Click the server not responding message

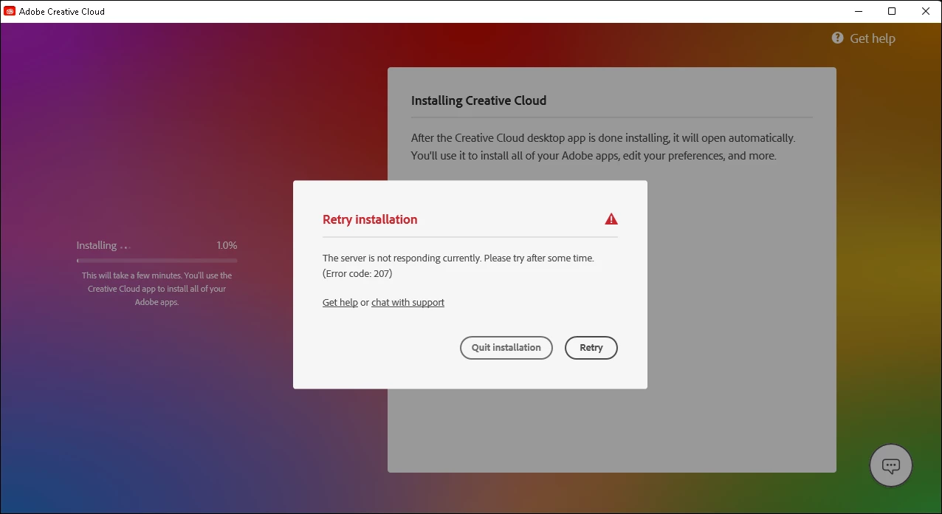pyautogui.click(x=458, y=258)
